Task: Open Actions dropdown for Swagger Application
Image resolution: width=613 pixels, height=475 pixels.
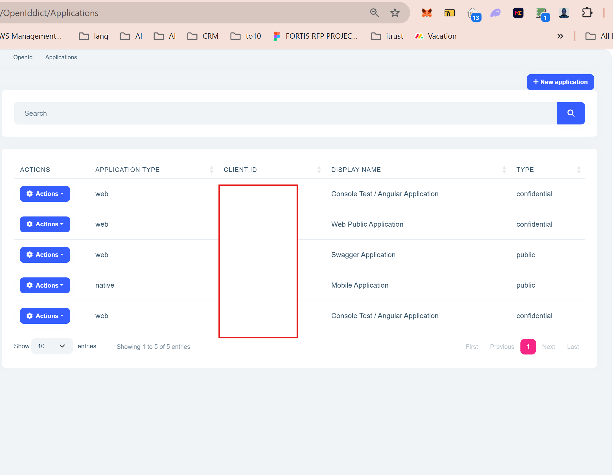Action: (x=45, y=255)
